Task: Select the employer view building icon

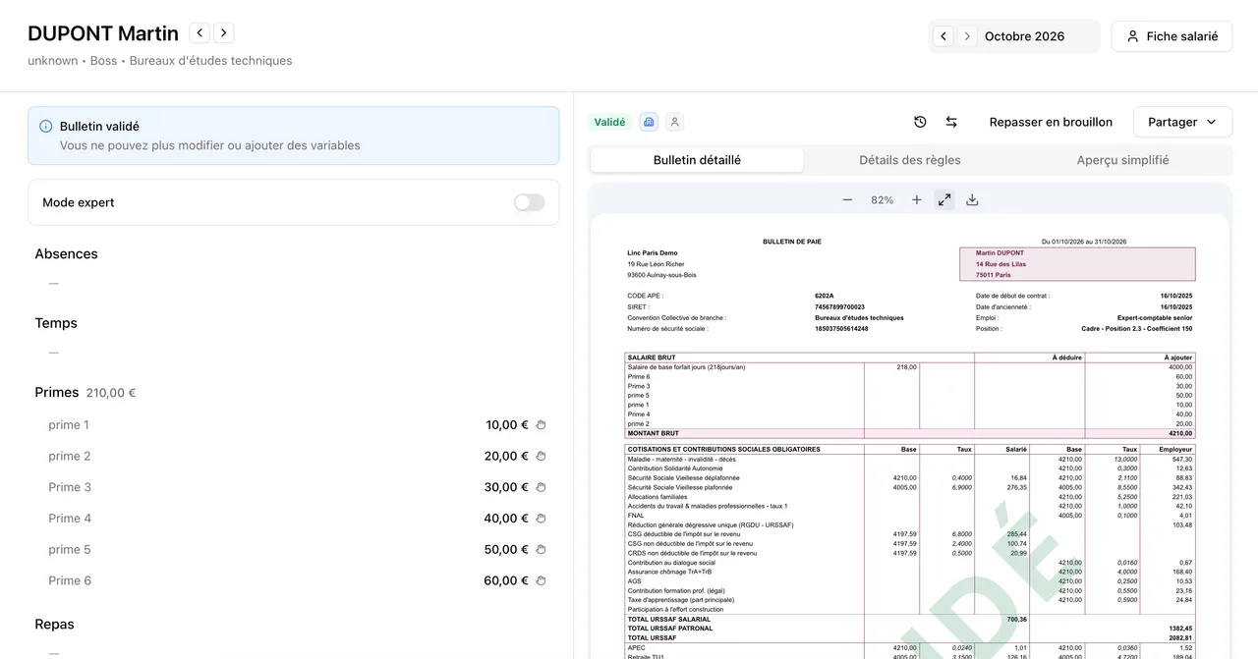Action: [x=649, y=122]
